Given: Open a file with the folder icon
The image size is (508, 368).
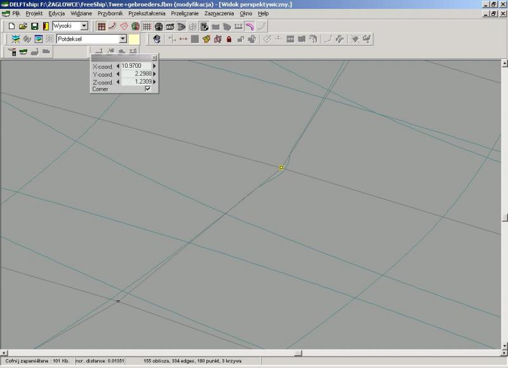Looking at the screenshot, I should (23, 26).
